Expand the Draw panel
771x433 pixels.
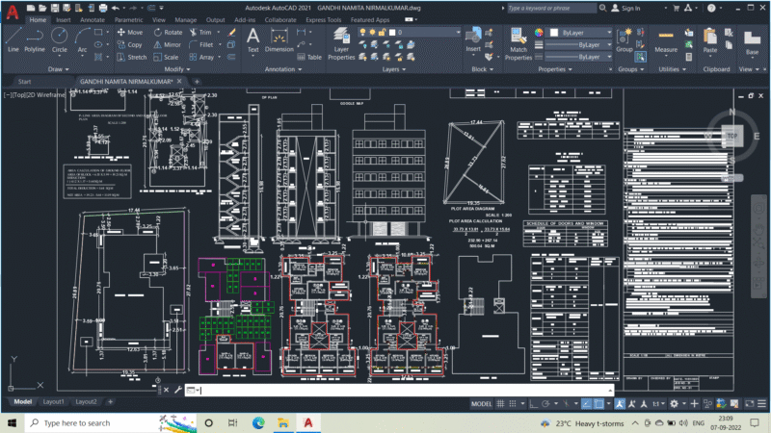click(59, 69)
